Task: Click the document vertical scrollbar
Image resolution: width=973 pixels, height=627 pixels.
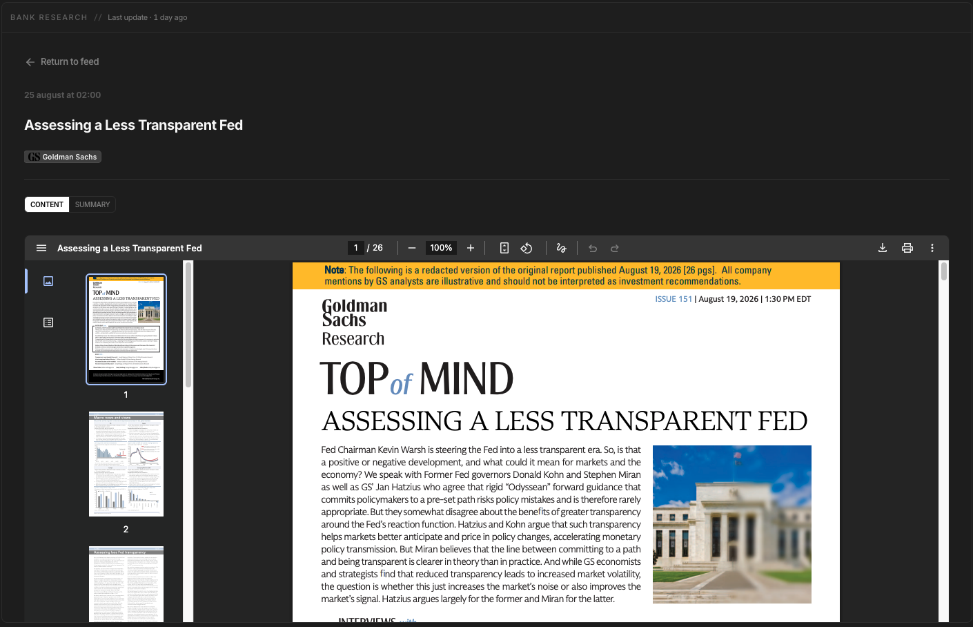Action: pos(943,271)
